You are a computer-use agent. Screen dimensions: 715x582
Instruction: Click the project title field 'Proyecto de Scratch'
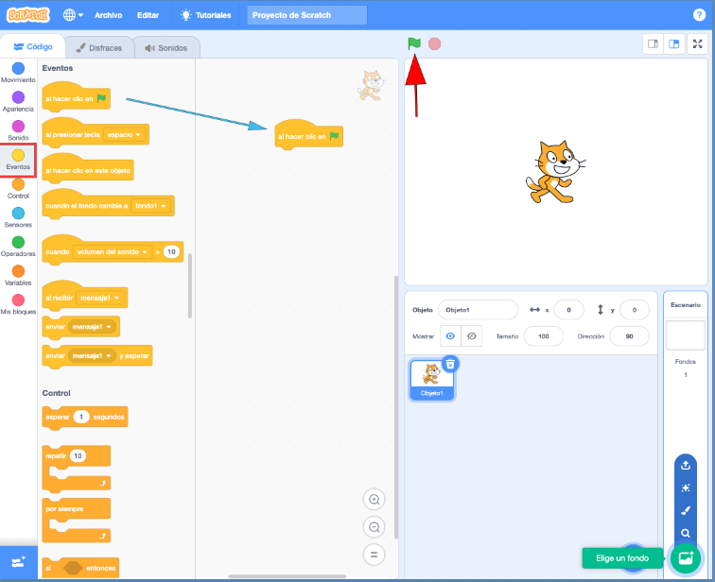point(306,15)
